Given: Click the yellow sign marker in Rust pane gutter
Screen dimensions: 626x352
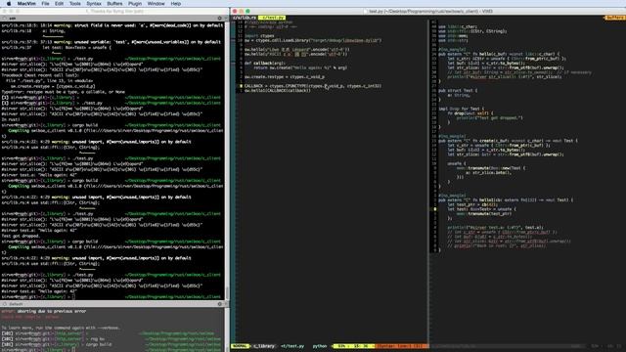Looking at the screenshot, I should [435, 208].
